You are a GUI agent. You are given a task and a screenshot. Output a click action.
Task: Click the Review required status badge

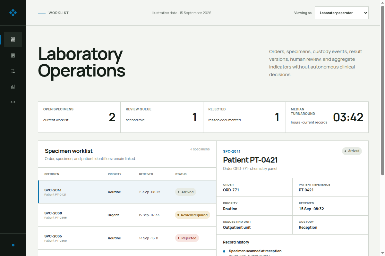pyautogui.click(x=193, y=215)
